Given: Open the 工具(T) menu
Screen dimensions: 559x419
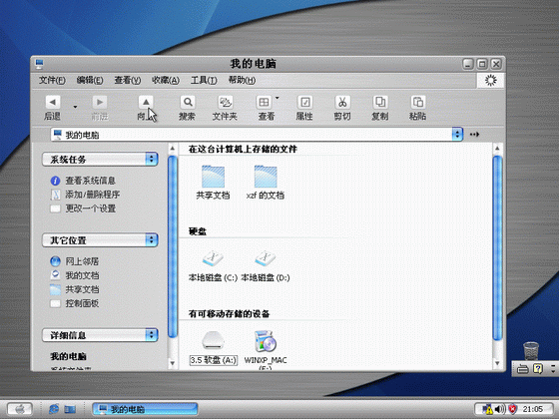Looking at the screenshot, I should click(x=204, y=80).
